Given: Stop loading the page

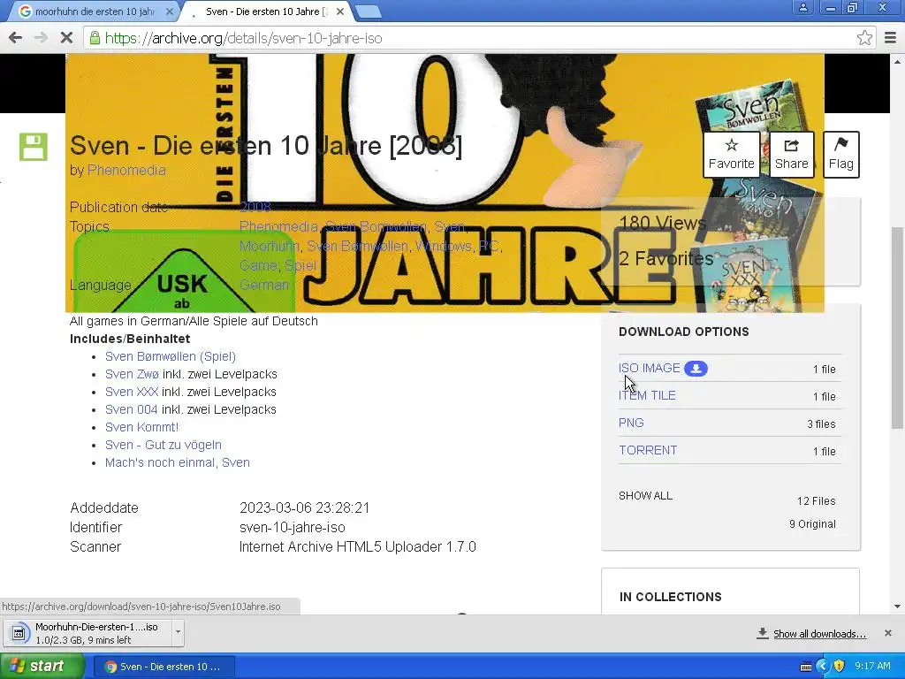Looking at the screenshot, I should [66, 38].
